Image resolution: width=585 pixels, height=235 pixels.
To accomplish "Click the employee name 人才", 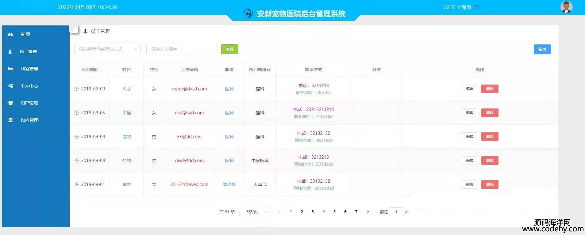I will [x=126, y=89].
